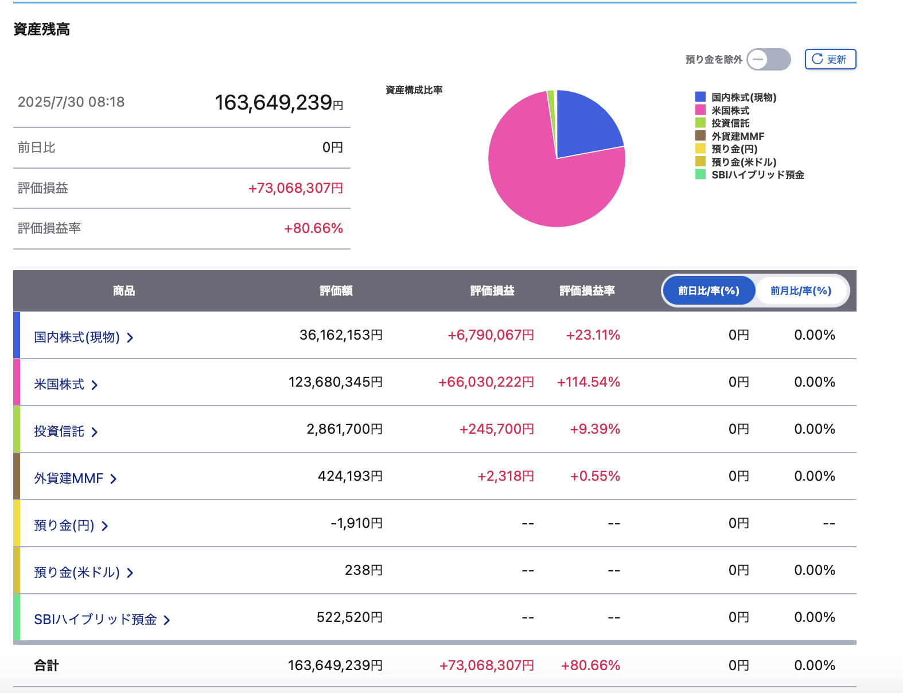The image size is (903, 693).
Task: Expand chevron next to 国内株式(現物)
Action: (x=130, y=338)
